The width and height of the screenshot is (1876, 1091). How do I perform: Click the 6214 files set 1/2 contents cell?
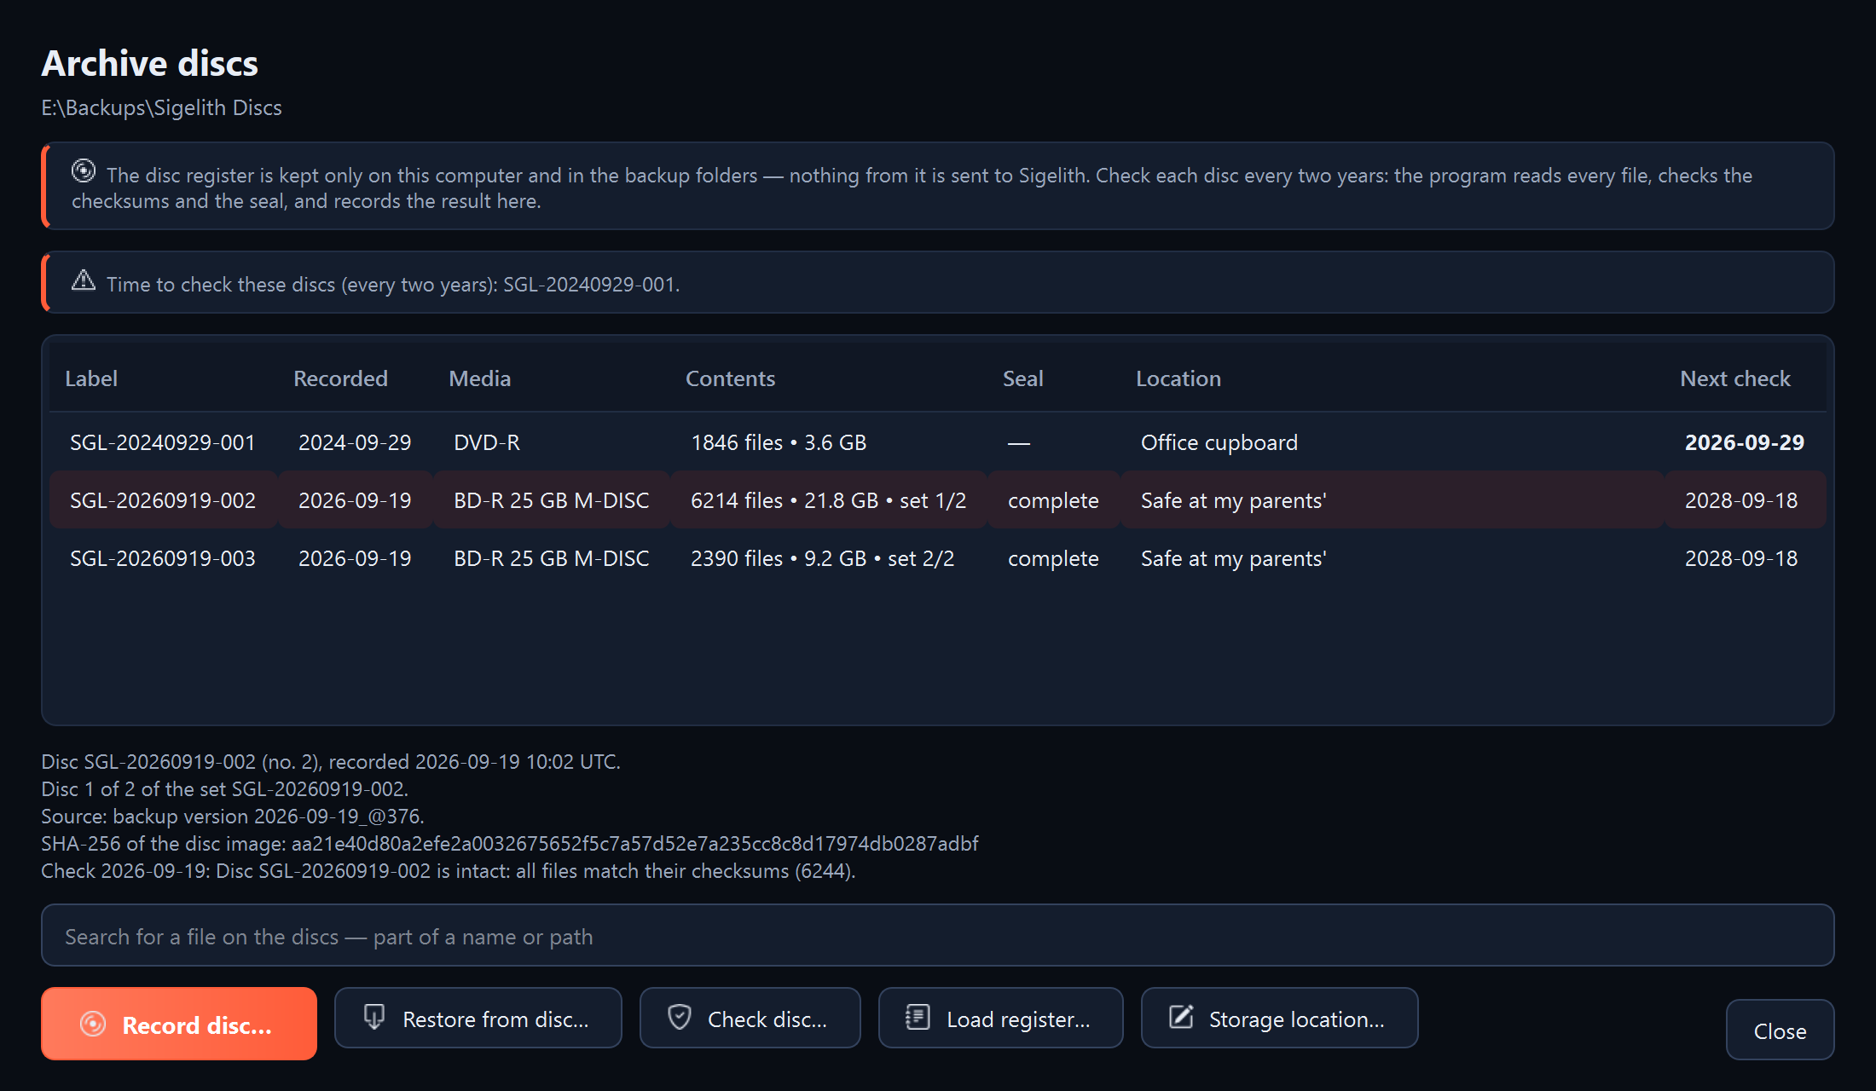pyautogui.click(x=829, y=500)
